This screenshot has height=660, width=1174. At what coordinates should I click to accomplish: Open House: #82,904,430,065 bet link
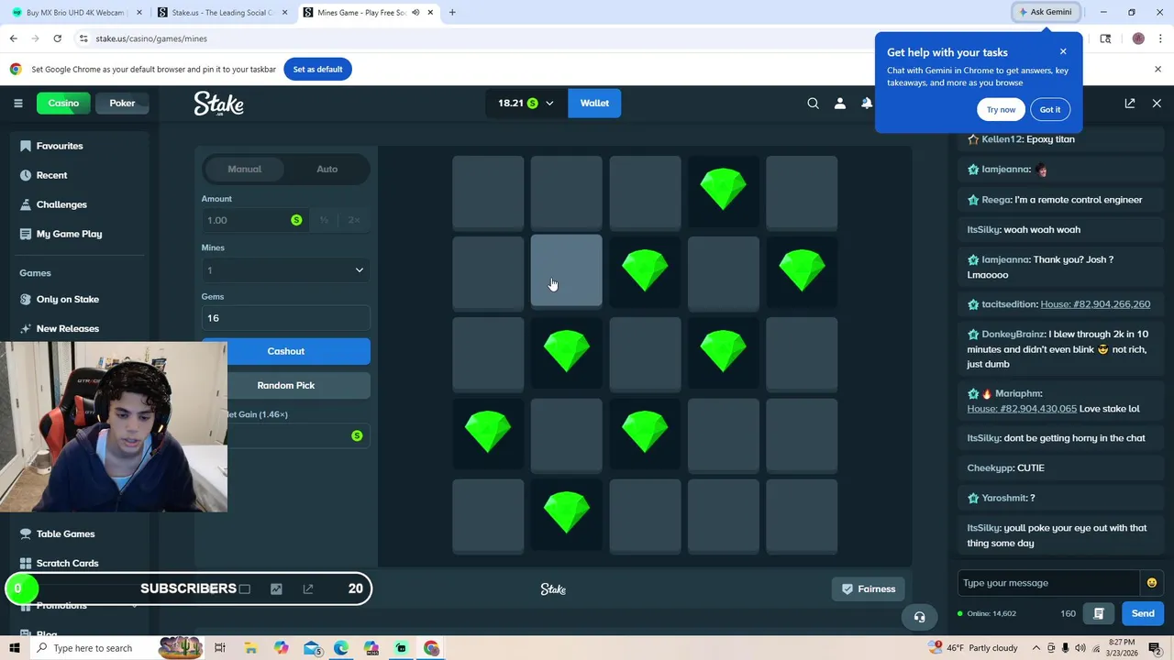tap(1022, 409)
